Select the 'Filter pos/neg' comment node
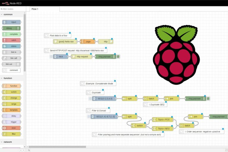This screenshot has width=228, height=152. pyautogui.click(x=128, y=135)
